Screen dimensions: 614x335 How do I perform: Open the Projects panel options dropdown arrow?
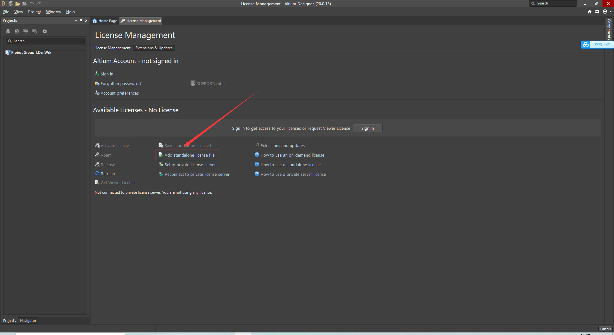coord(76,20)
